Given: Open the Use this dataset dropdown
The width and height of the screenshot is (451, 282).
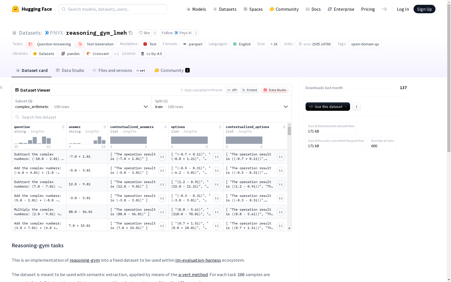Looking at the screenshot, I should tap(328, 107).
